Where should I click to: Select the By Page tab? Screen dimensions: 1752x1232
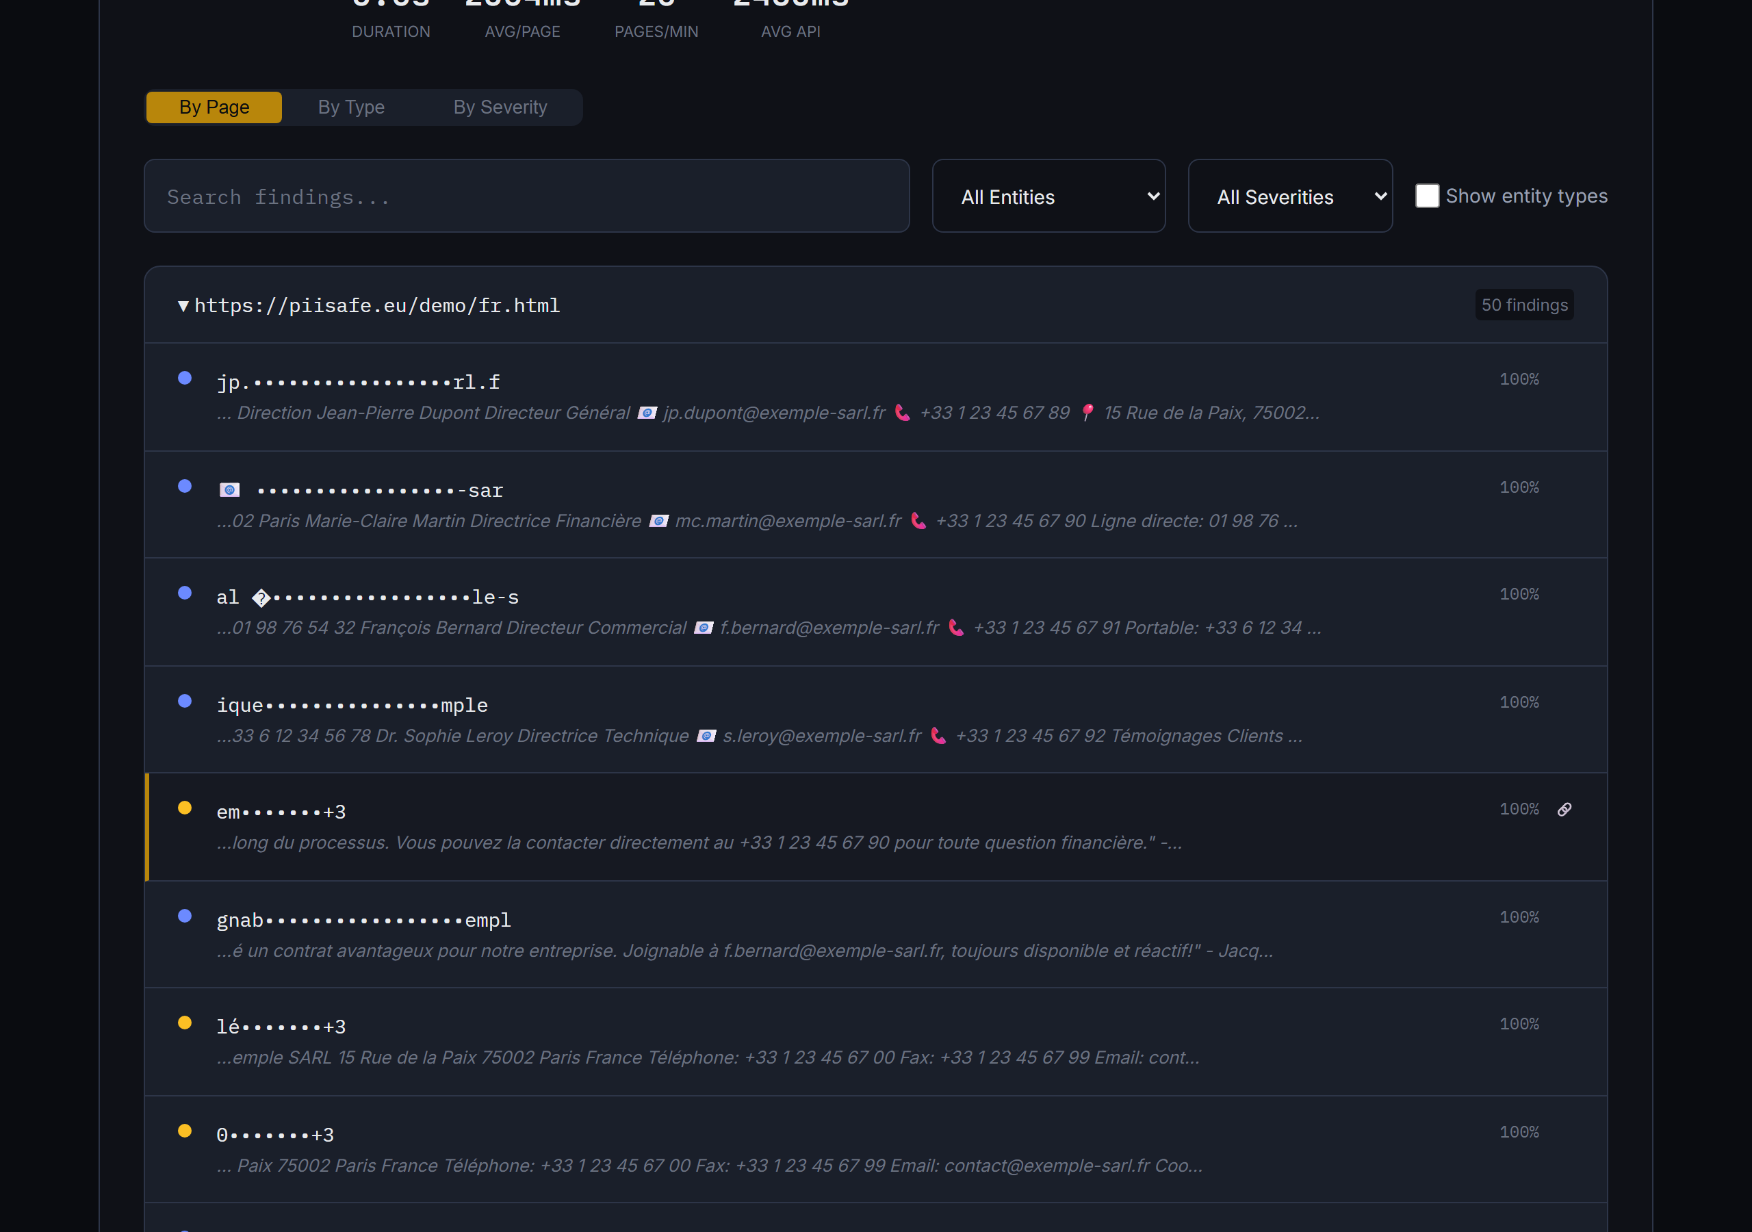tap(214, 107)
